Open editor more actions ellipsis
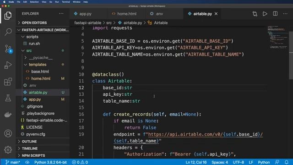Viewport: 293px width, 165px height. pos(285,14)
